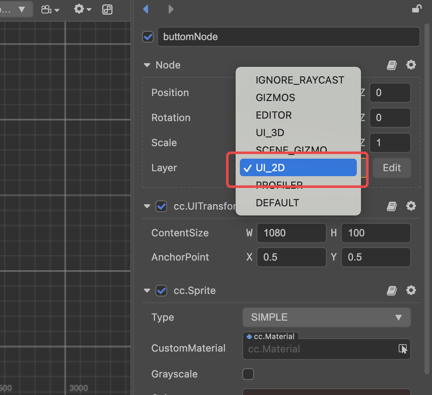Viewport: 432px width, 395px height.
Task: Open the cc.UITransform gear menu
Action: (x=411, y=206)
